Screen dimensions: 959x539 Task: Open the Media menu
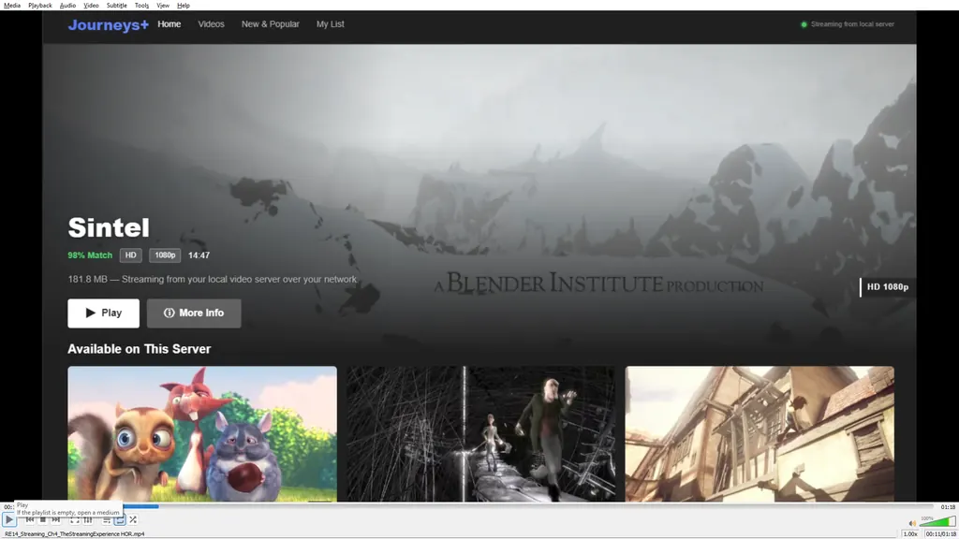pos(12,6)
